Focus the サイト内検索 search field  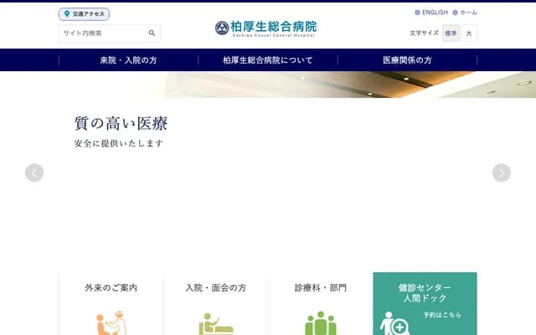102,33
